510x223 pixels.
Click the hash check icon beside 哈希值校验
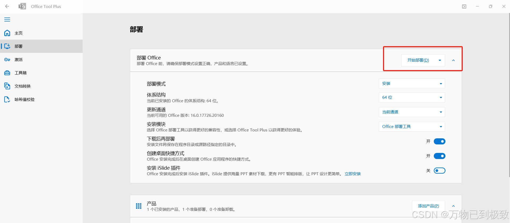(7, 99)
